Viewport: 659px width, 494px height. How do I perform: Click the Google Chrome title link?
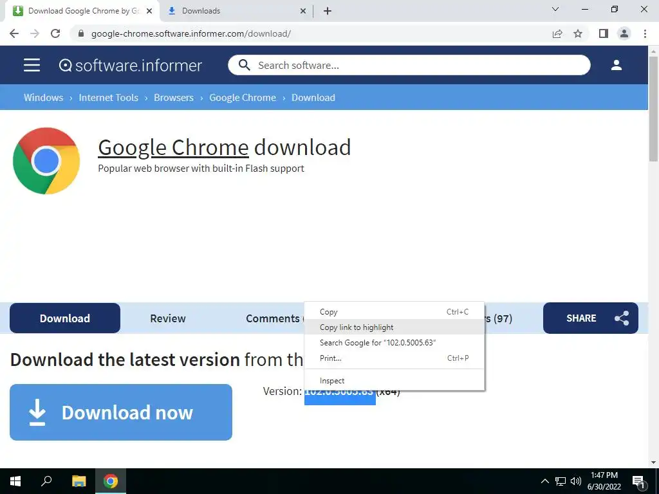coord(173,147)
